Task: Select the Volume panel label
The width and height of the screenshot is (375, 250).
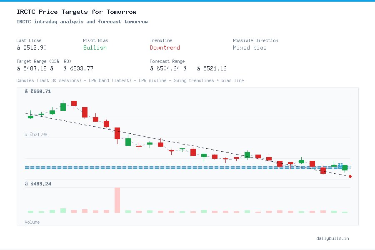Action: (32, 222)
